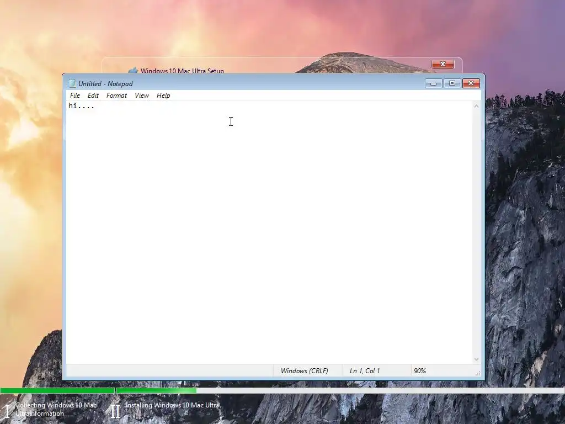Viewport: 565px width, 424px height.
Task: Open the File menu in Notepad
Action: point(75,96)
